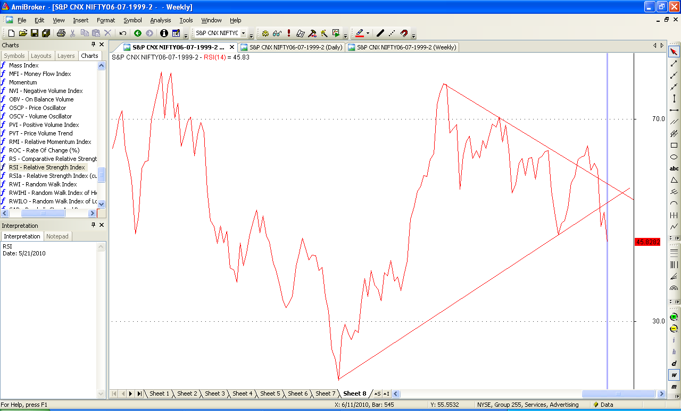The width and height of the screenshot is (681, 411).
Task: Toggle auto-hide pin on Interpretation panel
Action: [x=93, y=225]
